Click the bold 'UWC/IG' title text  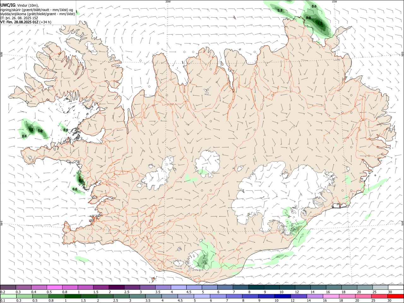point(7,5)
